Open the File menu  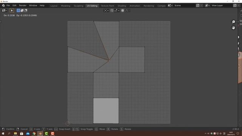[8, 5]
